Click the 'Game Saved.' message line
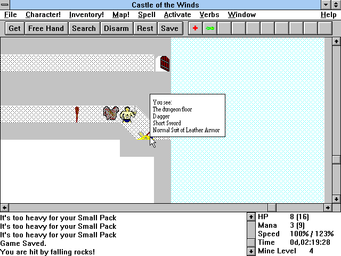This screenshot has width=341, height=256. click(23, 243)
